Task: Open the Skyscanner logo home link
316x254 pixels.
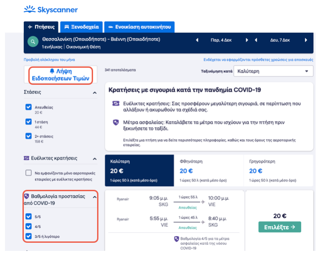Action: pyautogui.click(x=51, y=9)
